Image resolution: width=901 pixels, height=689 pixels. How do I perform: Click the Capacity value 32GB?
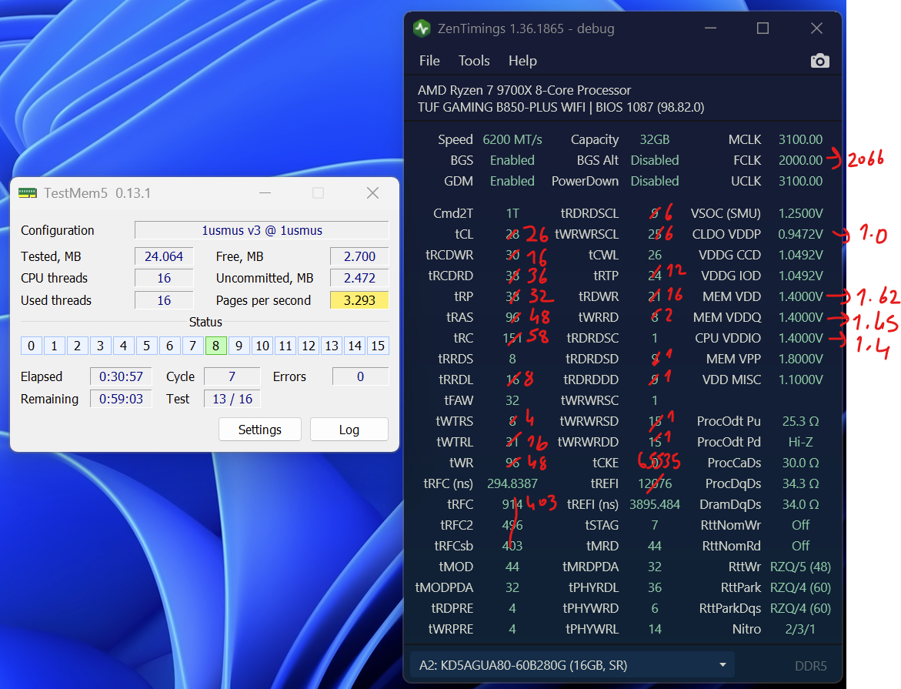(655, 140)
